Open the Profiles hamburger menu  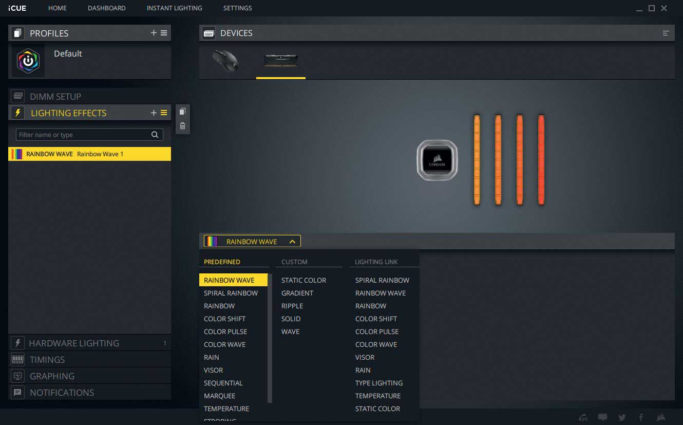point(164,33)
